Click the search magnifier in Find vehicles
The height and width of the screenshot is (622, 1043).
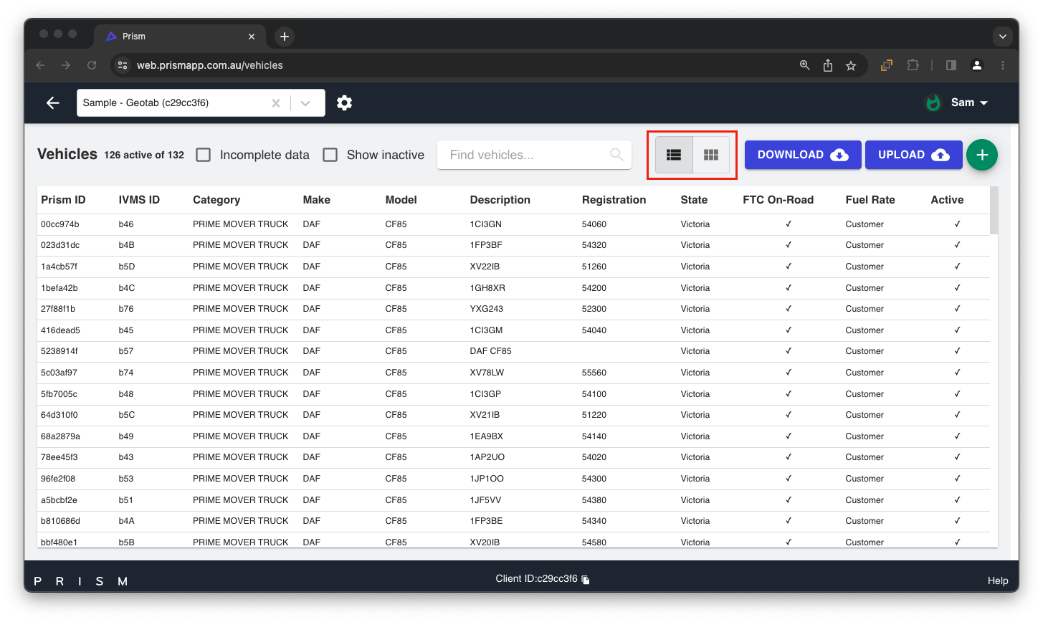[x=616, y=155]
